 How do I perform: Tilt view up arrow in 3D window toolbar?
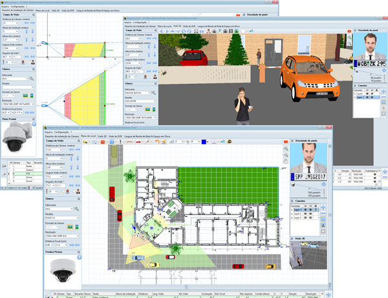point(173,31)
